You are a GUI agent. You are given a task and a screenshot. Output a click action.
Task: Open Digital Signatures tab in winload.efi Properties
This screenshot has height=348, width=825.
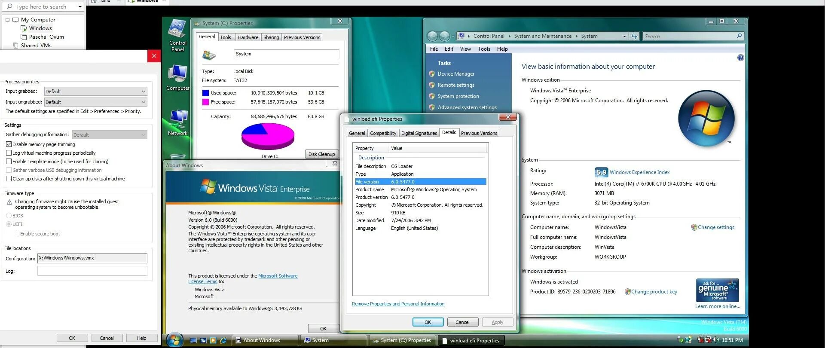[419, 133]
